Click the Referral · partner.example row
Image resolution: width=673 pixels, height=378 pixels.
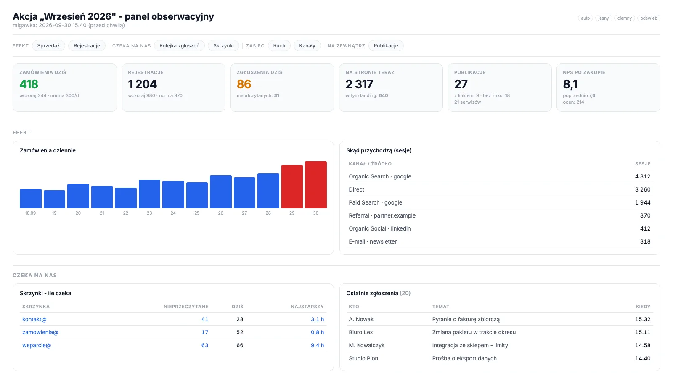pos(500,215)
